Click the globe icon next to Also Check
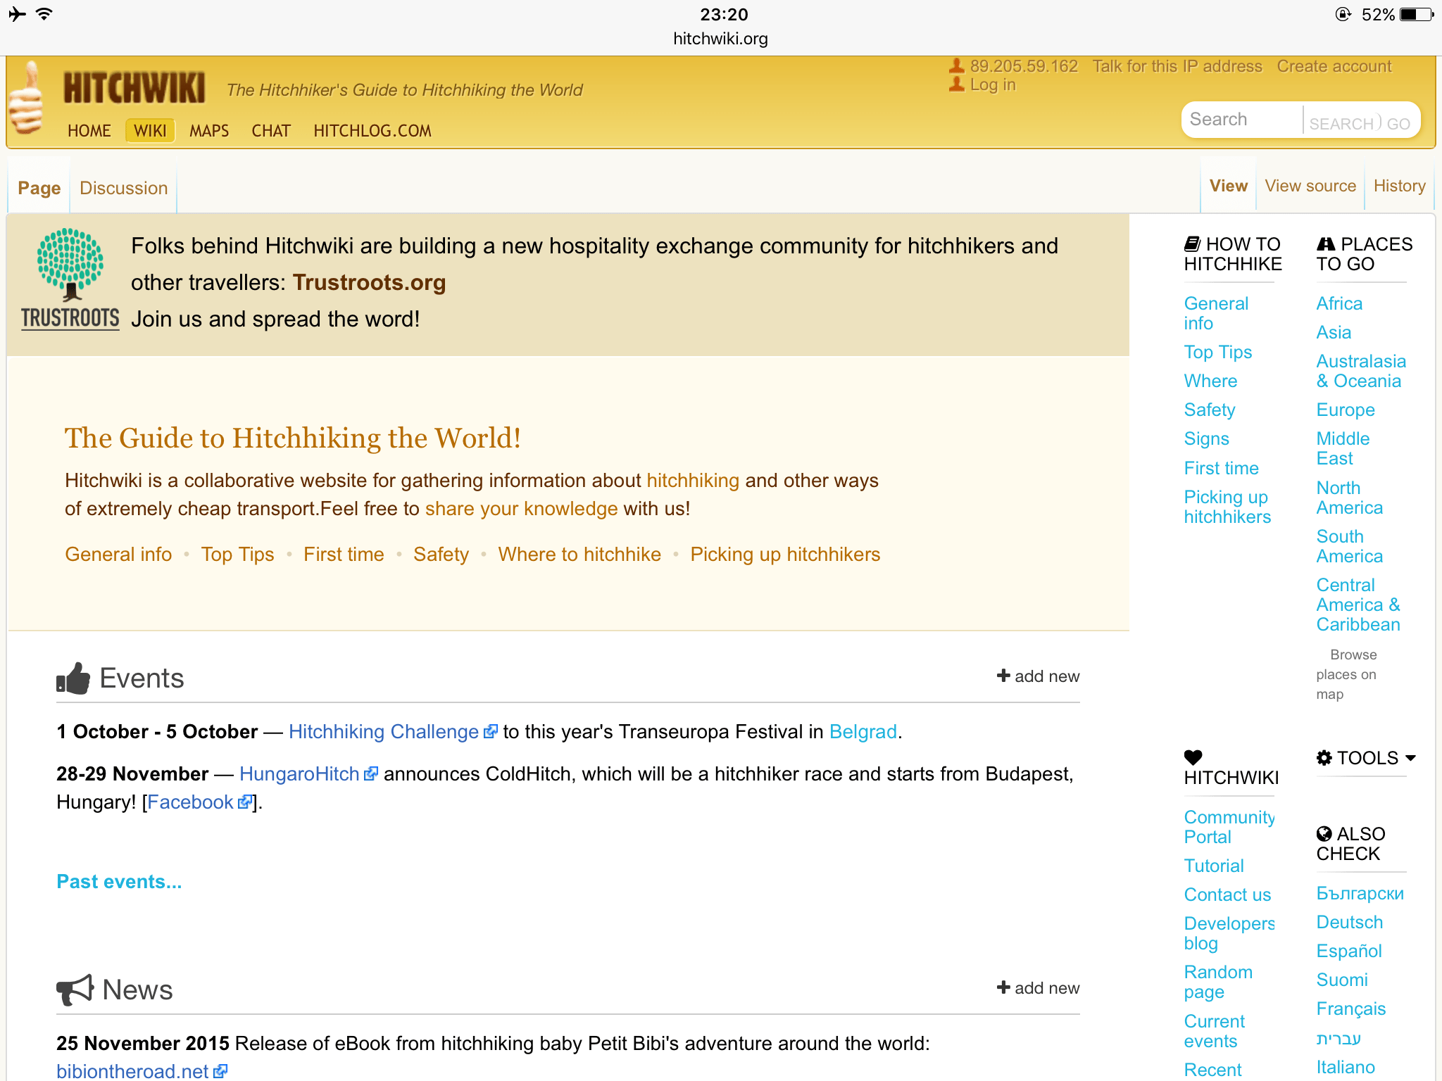 (x=1324, y=834)
